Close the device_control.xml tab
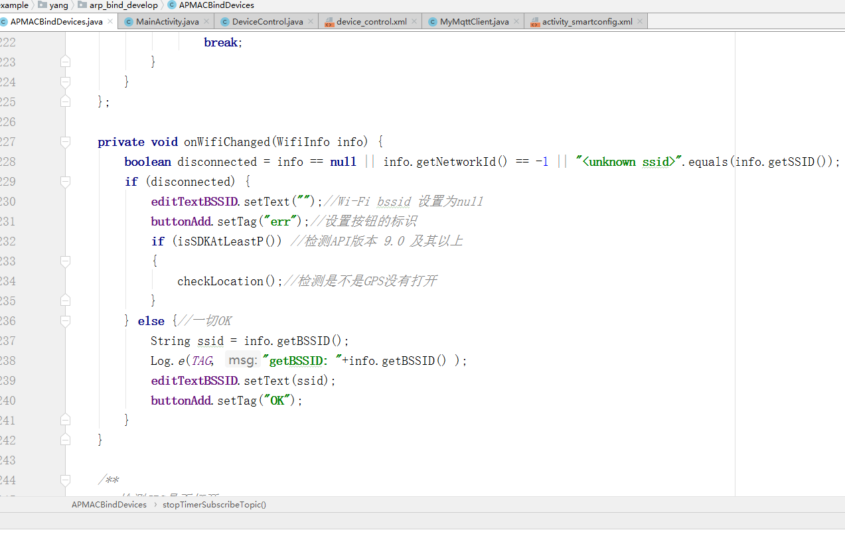This screenshot has width=845, height=536. (x=414, y=21)
